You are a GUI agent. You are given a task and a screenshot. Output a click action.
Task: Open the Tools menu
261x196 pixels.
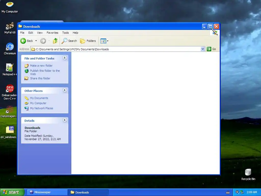click(66, 33)
